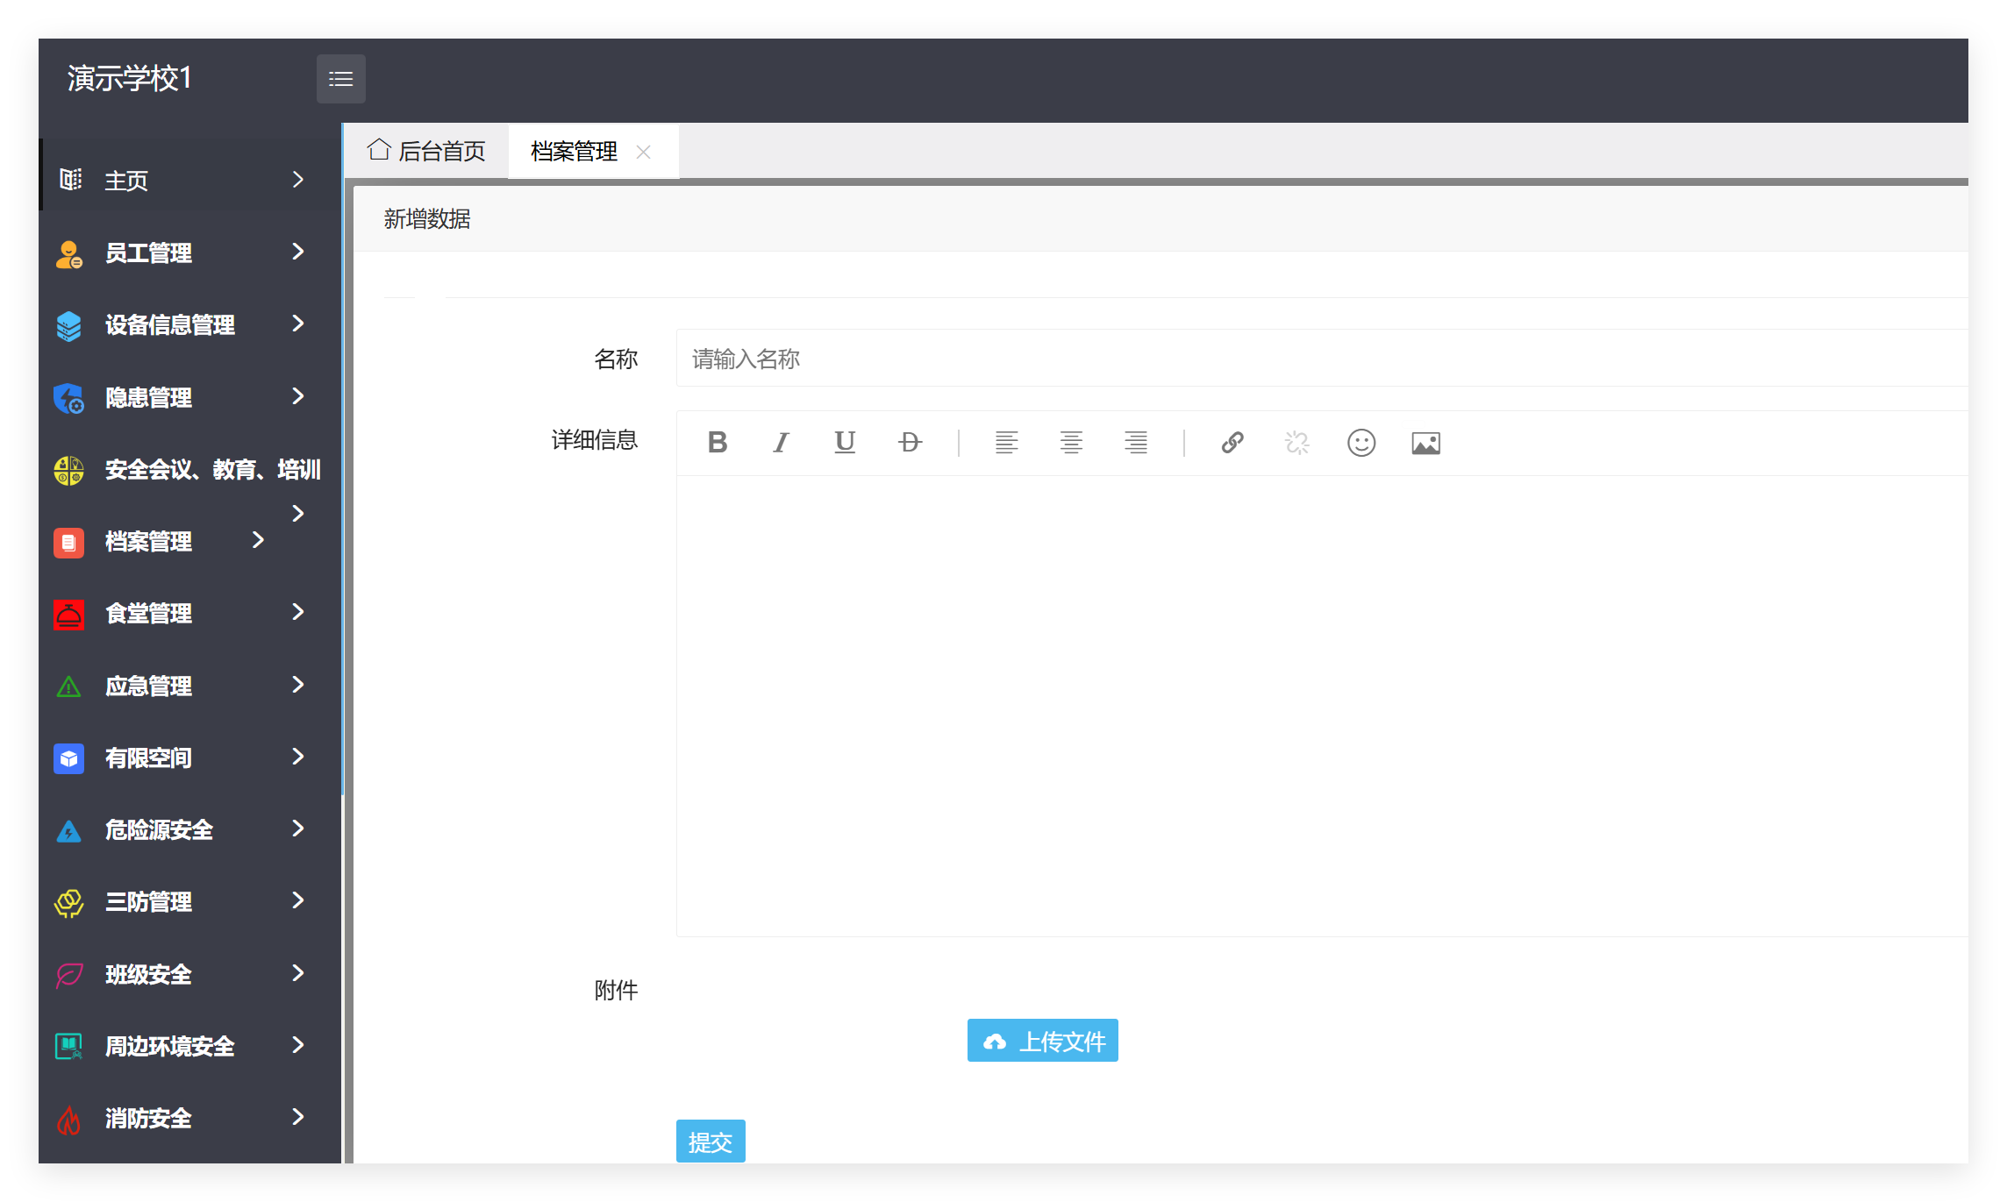The width and height of the screenshot is (2007, 1202).
Task: Align text to the right
Action: tap(1136, 443)
